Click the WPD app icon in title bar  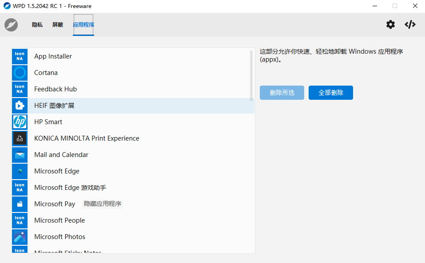[x=7, y=6]
